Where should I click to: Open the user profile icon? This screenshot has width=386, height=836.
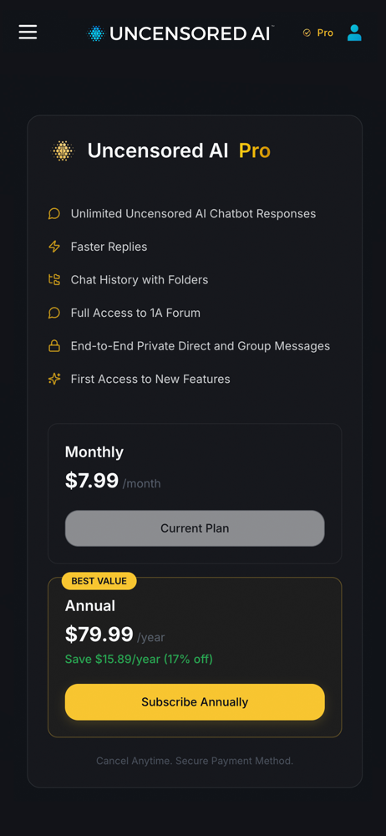pyautogui.click(x=354, y=33)
